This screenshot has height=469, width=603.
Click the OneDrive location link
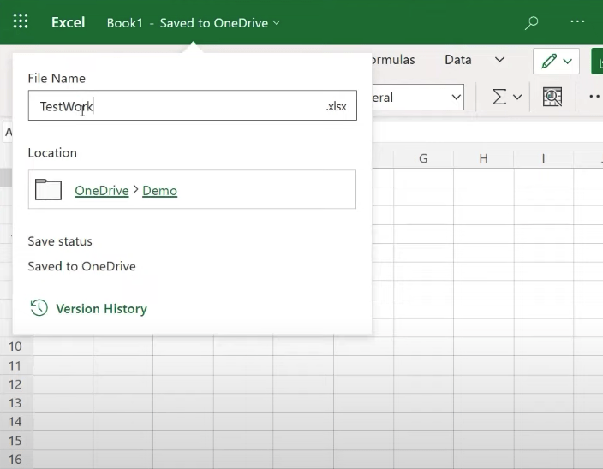click(x=102, y=191)
